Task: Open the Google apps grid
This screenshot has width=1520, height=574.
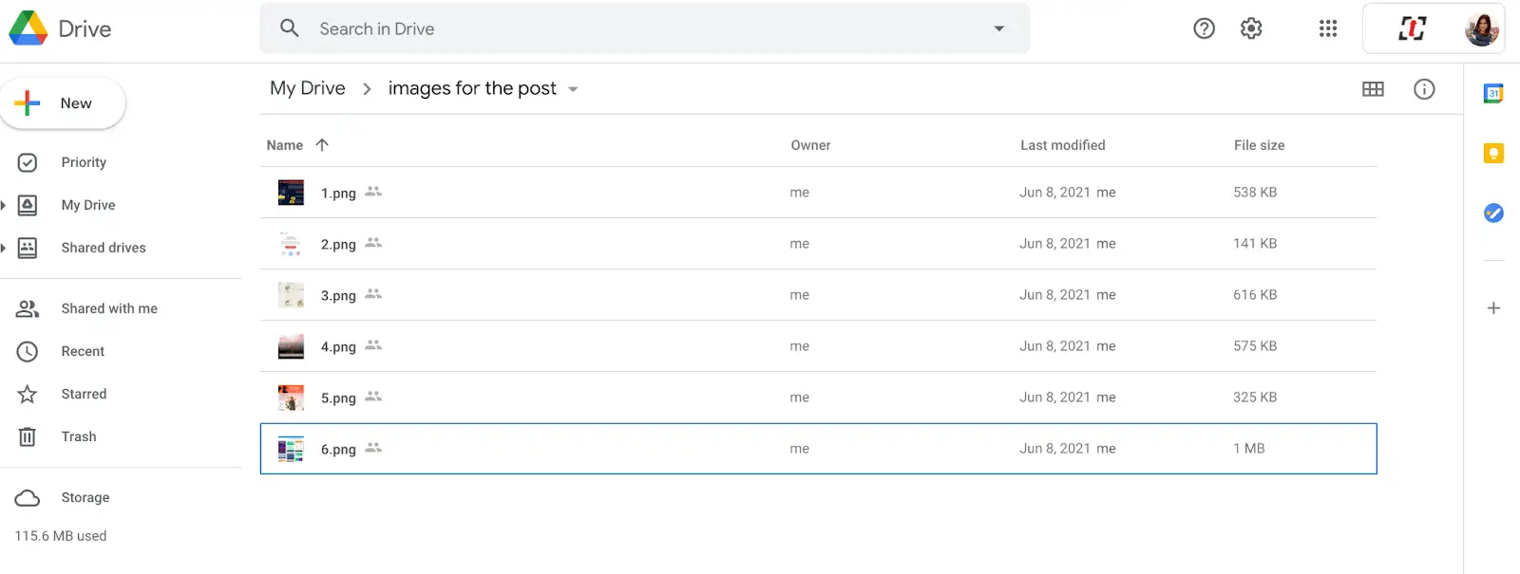Action: pos(1328,28)
